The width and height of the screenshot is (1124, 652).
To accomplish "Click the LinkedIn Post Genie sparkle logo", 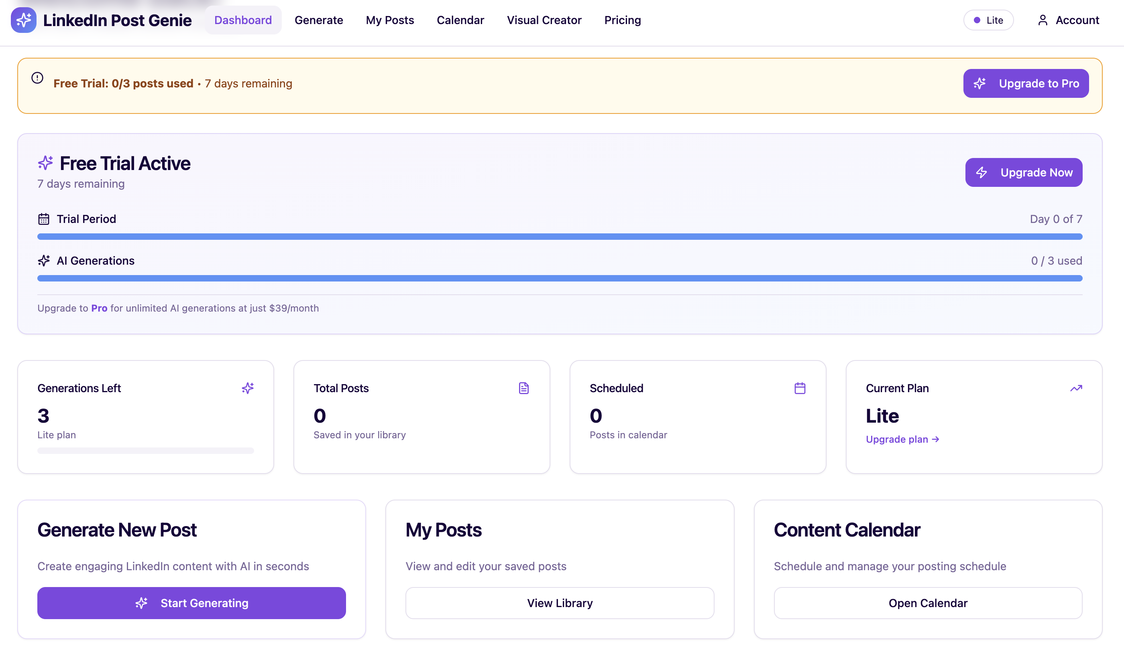I will (x=24, y=20).
